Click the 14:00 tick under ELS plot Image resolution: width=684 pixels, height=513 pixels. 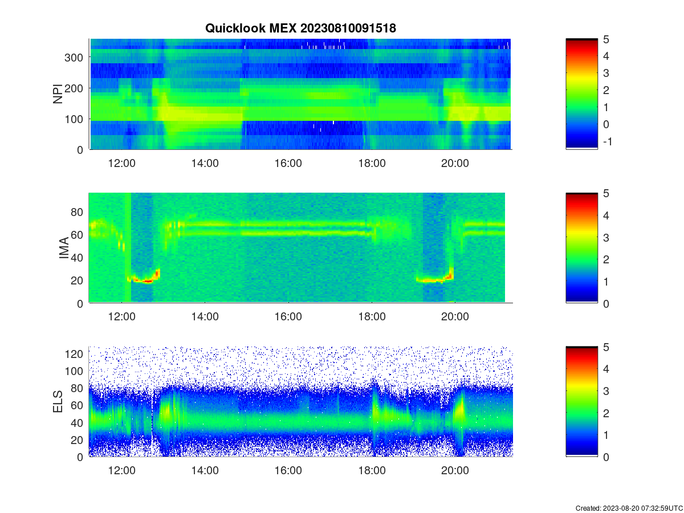coord(205,471)
